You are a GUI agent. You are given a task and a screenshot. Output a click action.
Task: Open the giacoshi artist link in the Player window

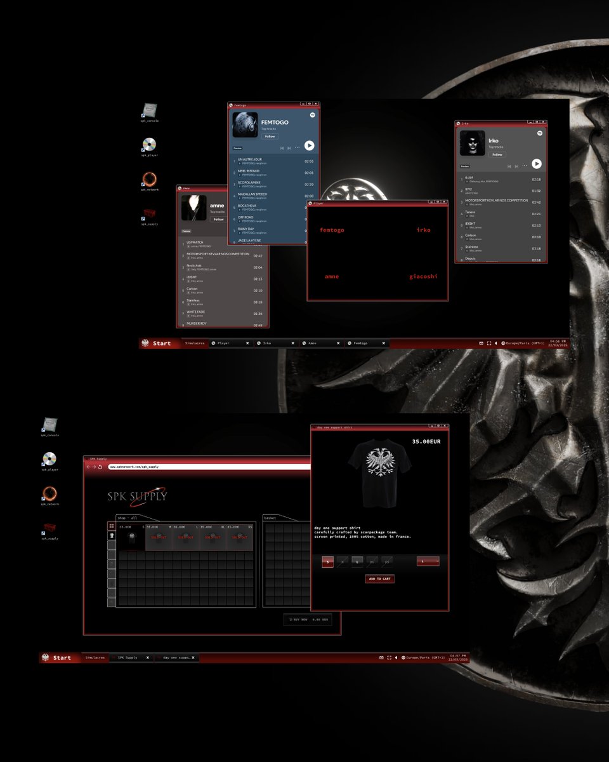click(x=424, y=276)
